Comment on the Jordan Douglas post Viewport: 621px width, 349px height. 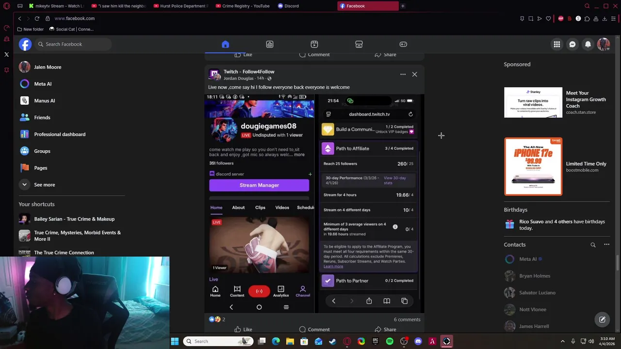314,330
